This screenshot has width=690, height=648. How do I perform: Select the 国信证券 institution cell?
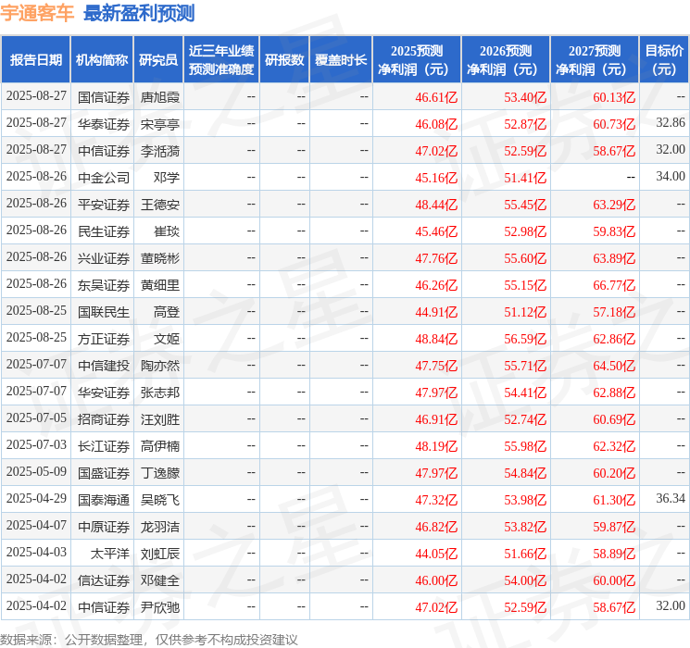coord(104,97)
